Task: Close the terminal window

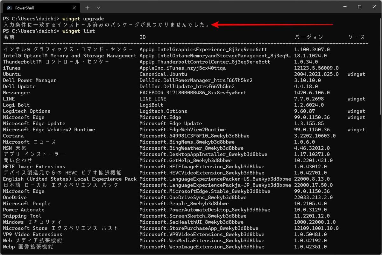Action: 374,7
